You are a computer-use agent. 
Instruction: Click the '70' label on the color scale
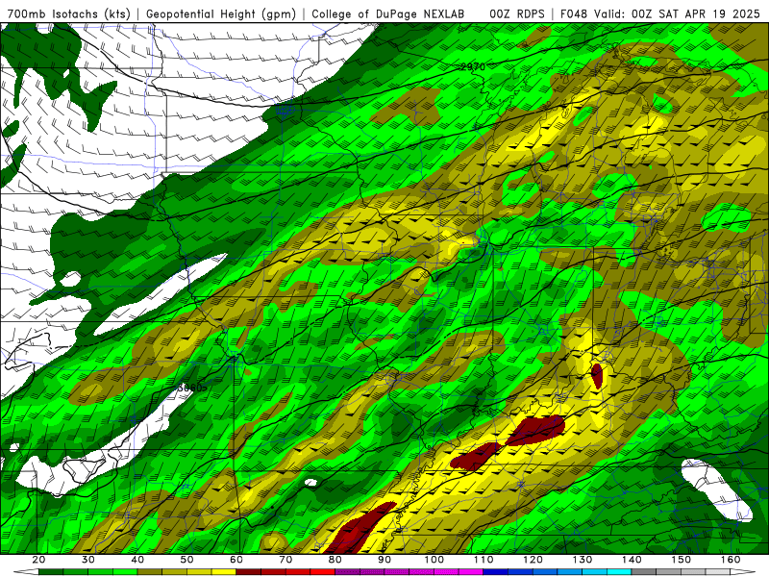[285, 560]
